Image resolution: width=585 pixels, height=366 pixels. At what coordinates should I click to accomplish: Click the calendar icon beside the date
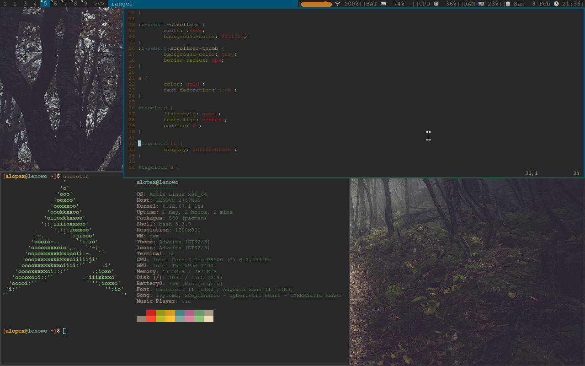pos(507,4)
